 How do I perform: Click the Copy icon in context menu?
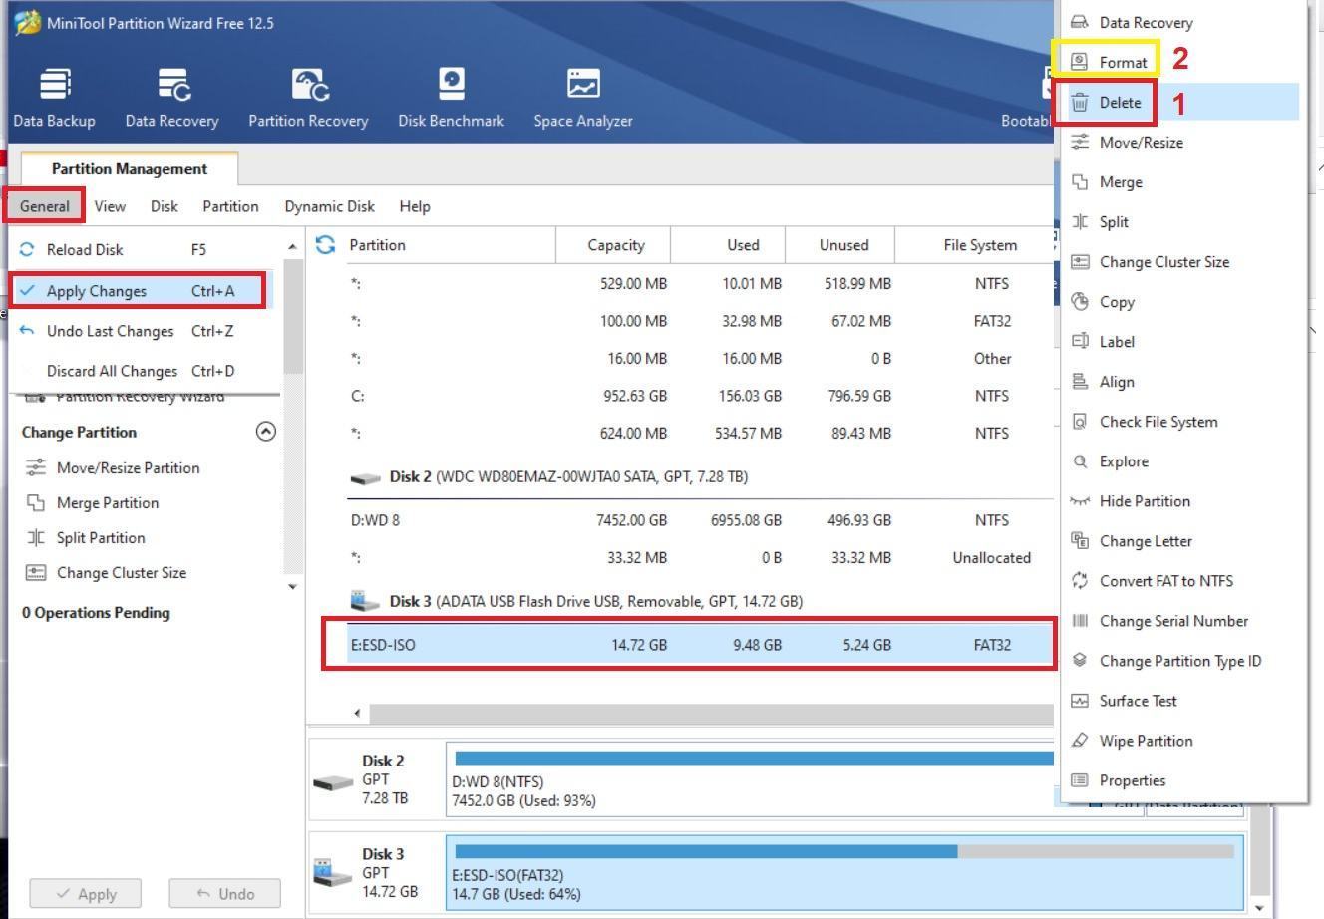click(x=1080, y=301)
